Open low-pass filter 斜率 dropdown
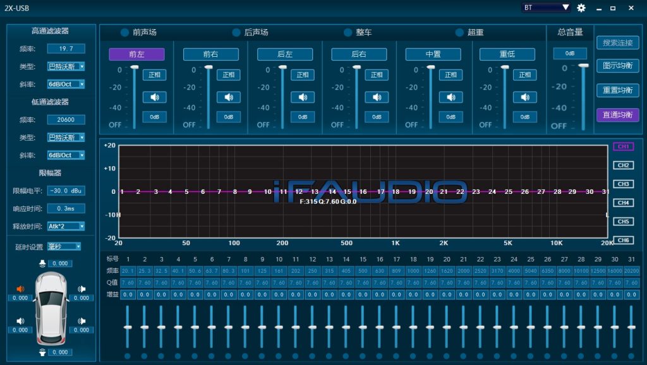Viewport: 647px width, 365px height. (66, 155)
